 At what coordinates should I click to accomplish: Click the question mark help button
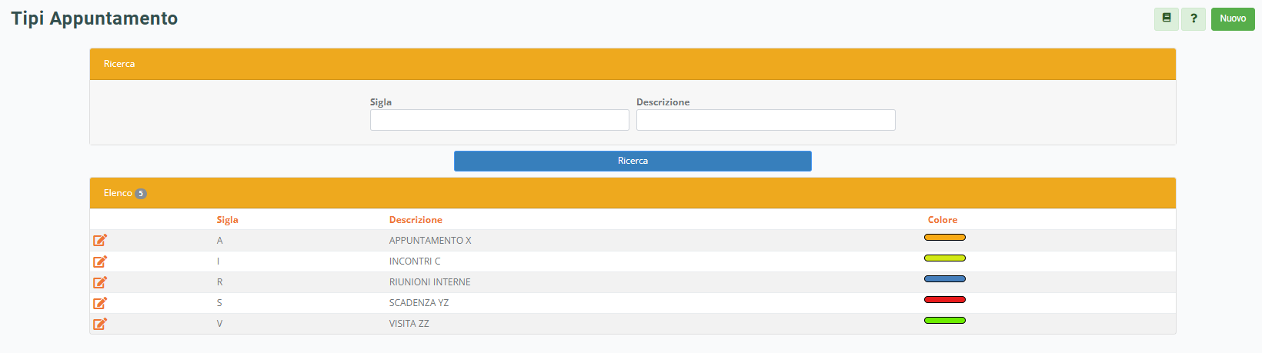1193,18
